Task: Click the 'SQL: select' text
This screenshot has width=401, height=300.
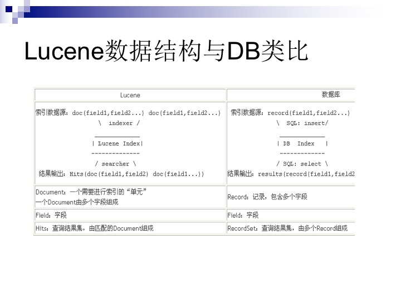Action: [x=302, y=164]
